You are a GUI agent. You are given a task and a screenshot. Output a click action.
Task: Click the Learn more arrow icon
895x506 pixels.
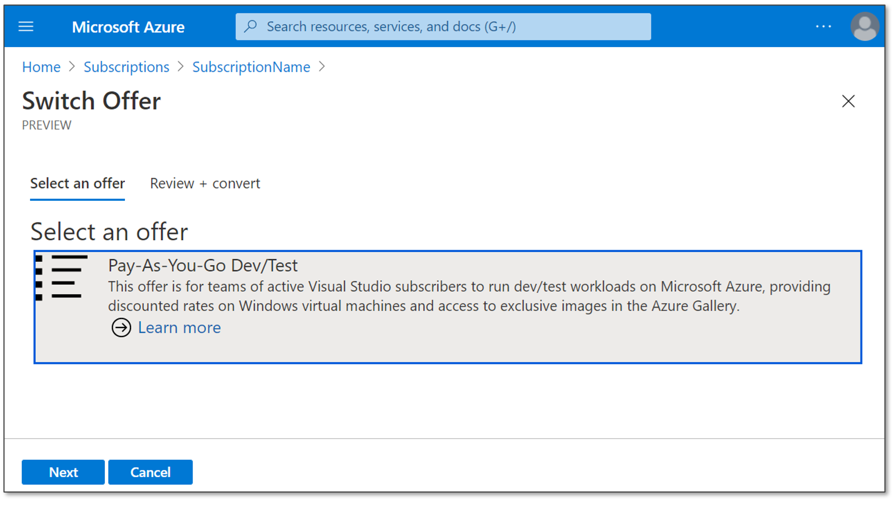point(121,328)
